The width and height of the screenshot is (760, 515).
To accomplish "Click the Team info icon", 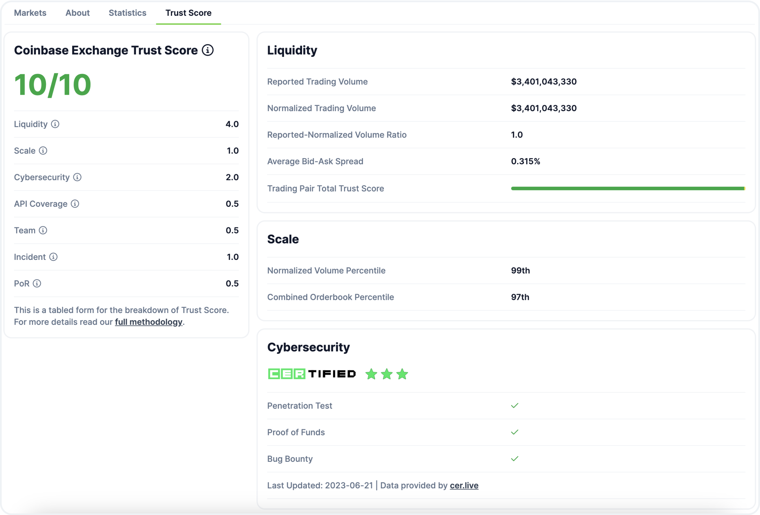I will (43, 230).
